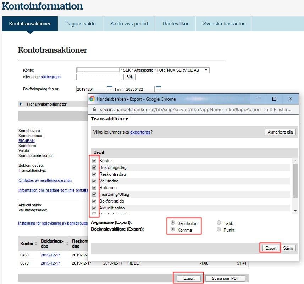
Task: Open the Svenska basräntor tab
Action: pyautogui.click(x=224, y=24)
